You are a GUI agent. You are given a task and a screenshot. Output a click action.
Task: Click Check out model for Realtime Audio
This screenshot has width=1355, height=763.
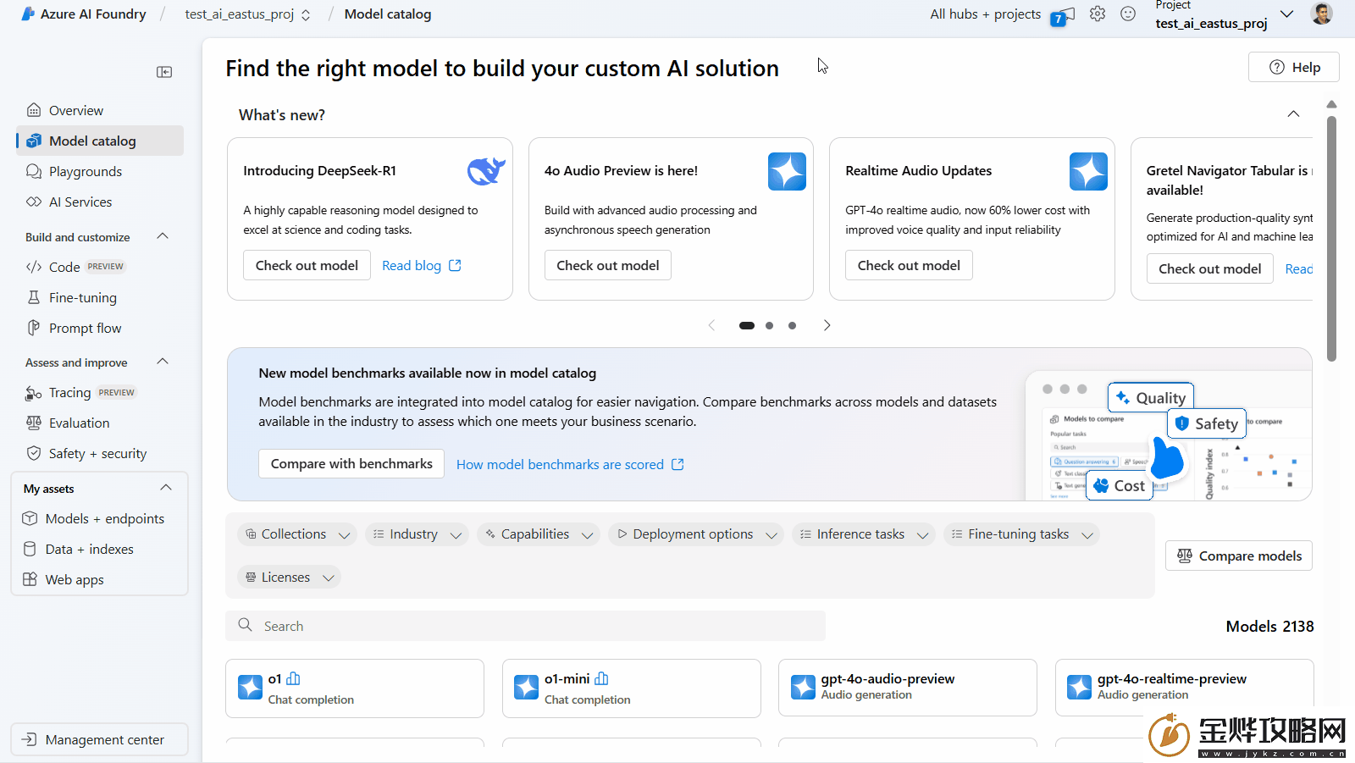pos(909,265)
